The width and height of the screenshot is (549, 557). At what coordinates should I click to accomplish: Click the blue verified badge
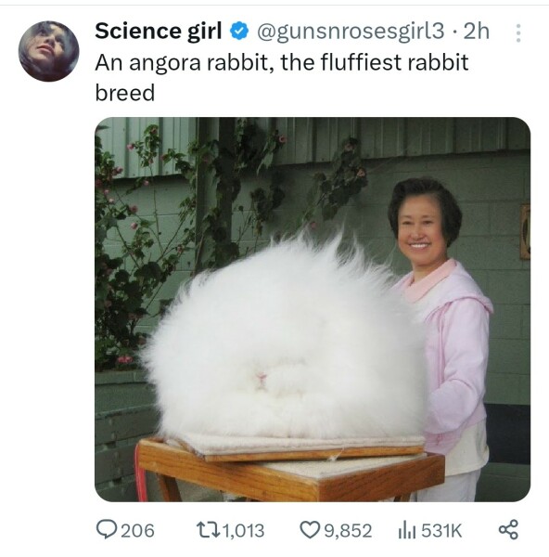(239, 32)
